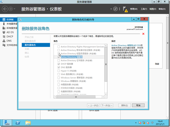Toggle the 打印和文件服务 checkbox
This screenshot has height=127, width=170.
point(59,88)
